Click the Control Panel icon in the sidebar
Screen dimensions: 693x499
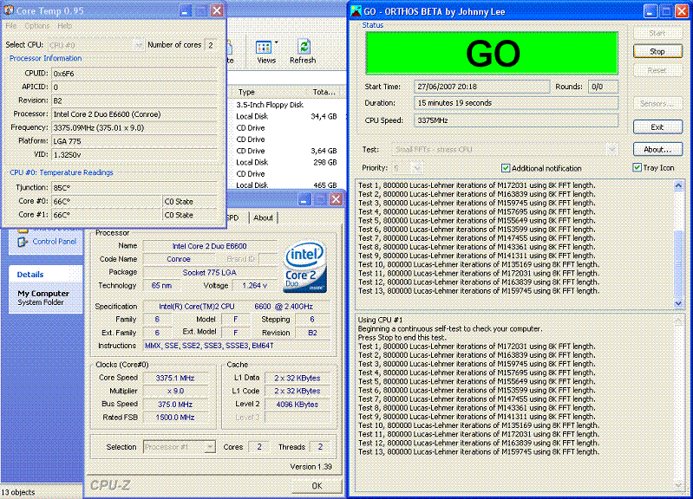click(x=23, y=242)
